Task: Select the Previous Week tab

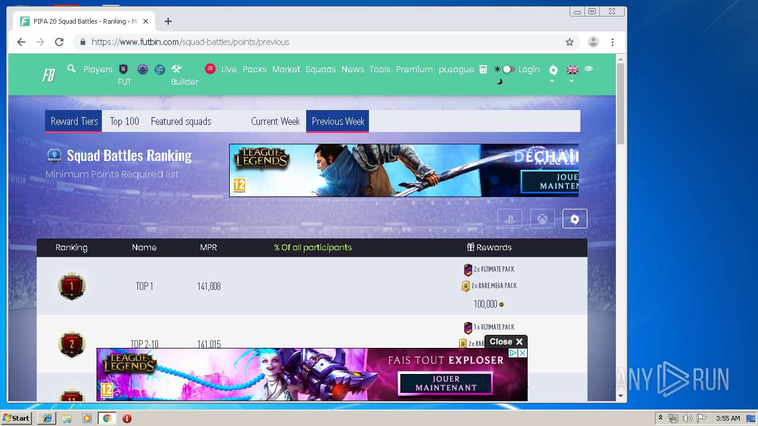Action: pos(338,121)
